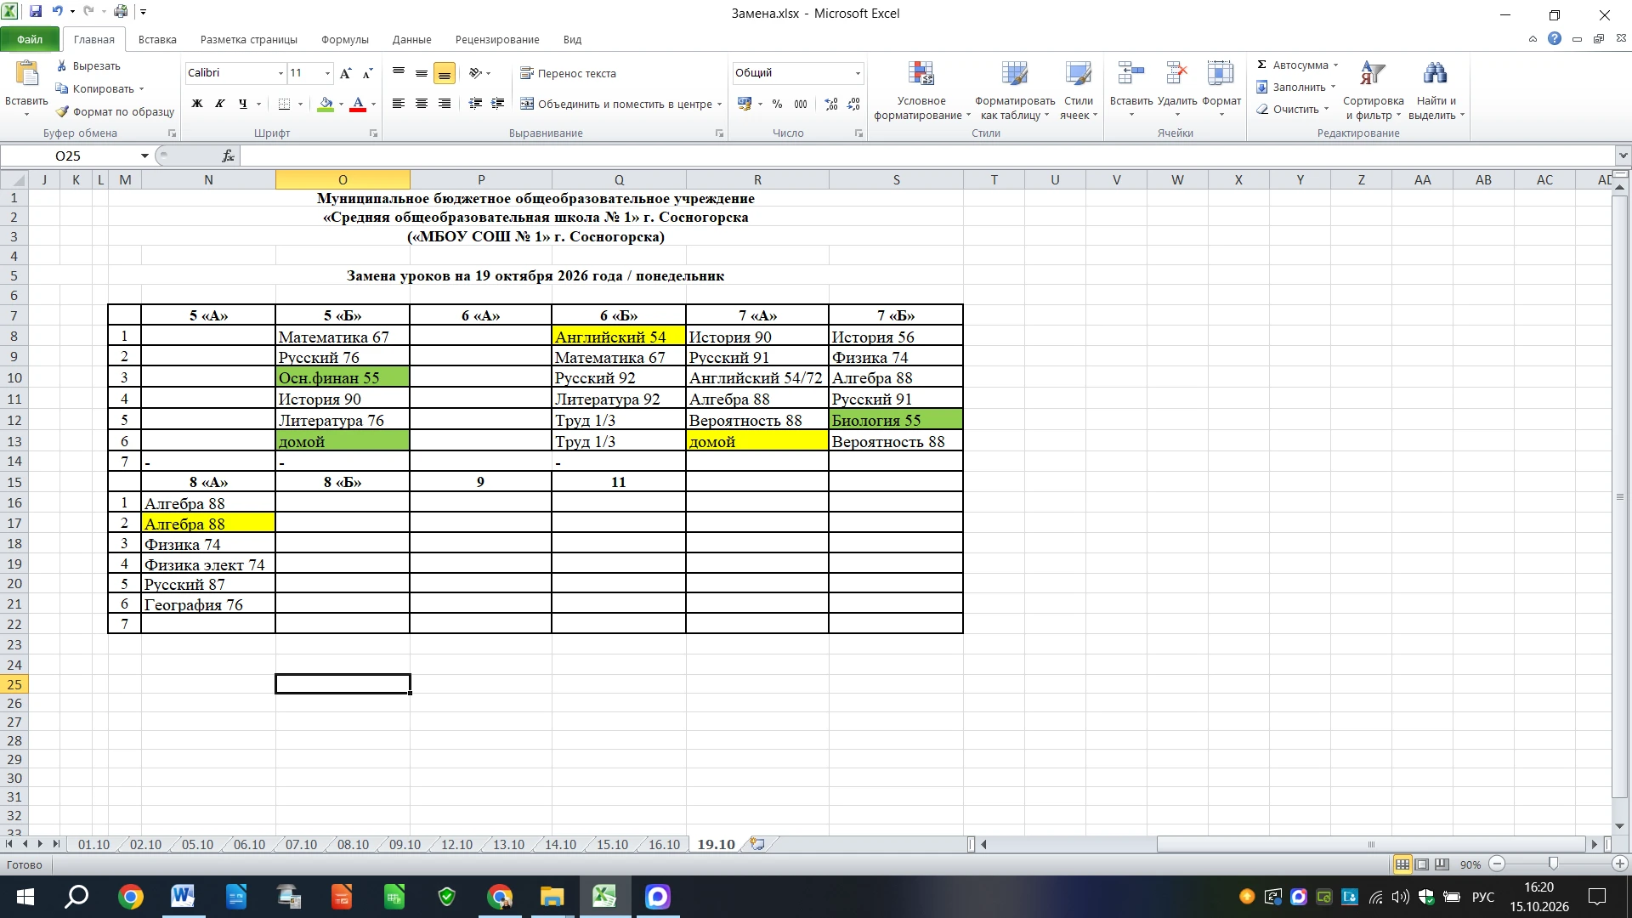Toggle center horizontal alignment
The image size is (1632, 918).
tap(421, 104)
